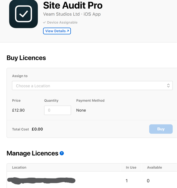Click the arrow icon in View Details
The width and height of the screenshot is (177, 188).
[68, 31]
